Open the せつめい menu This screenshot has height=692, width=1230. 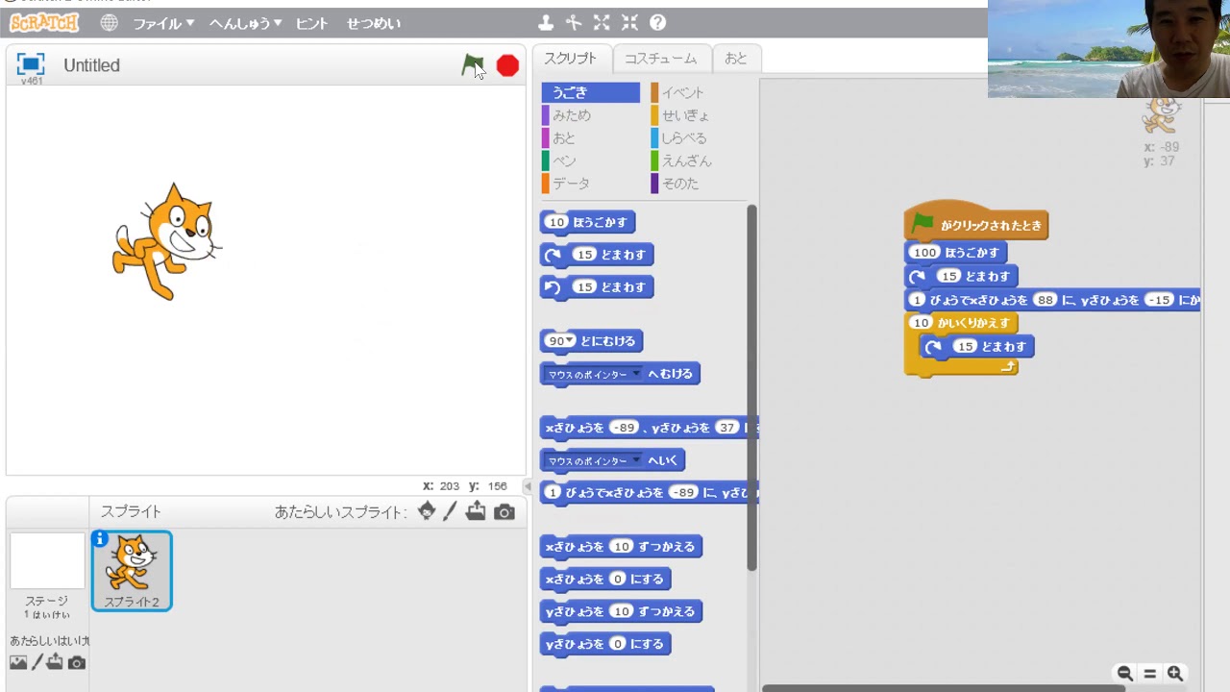[x=374, y=23]
